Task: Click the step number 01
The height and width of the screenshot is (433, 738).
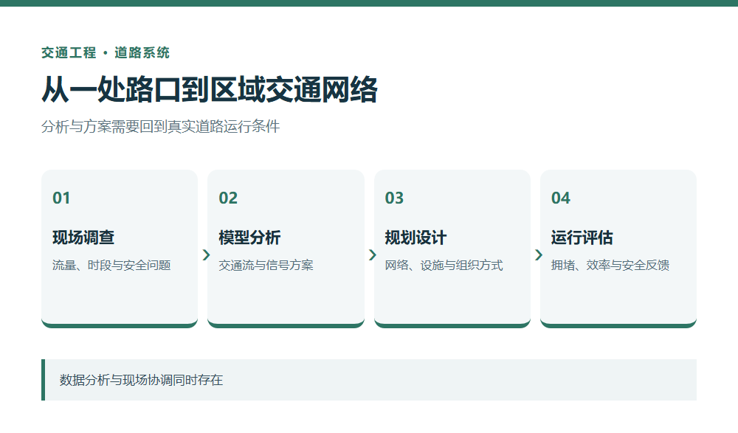Action: pyautogui.click(x=61, y=198)
